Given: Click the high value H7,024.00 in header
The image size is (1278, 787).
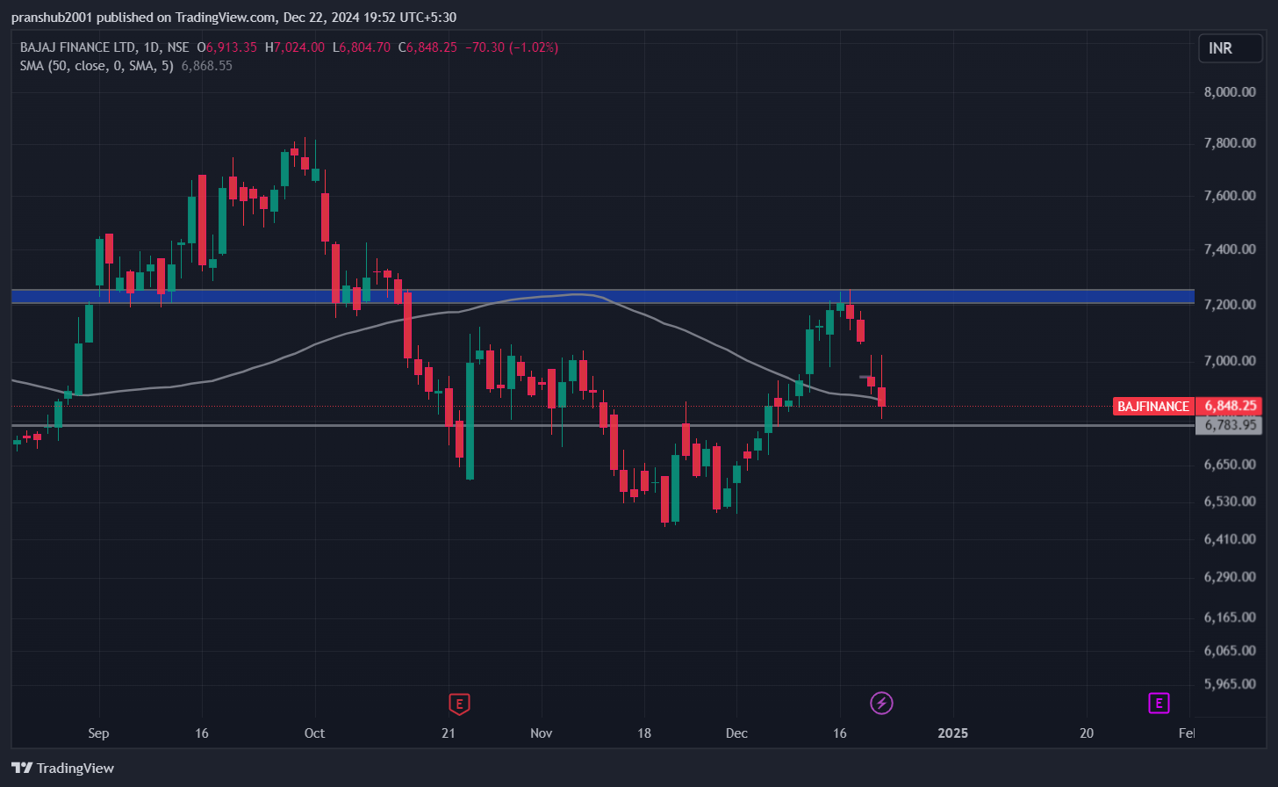Looking at the screenshot, I should pyautogui.click(x=295, y=47).
